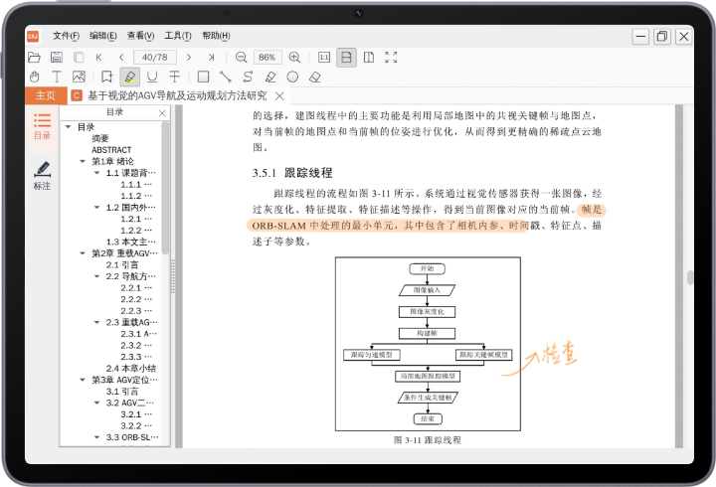Switch to two-page view layout

pos(368,58)
